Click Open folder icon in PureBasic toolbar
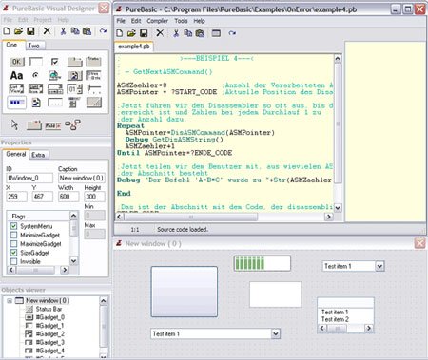Image resolution: width=428 pixels, height=360 pixels. tap(131, 33)
